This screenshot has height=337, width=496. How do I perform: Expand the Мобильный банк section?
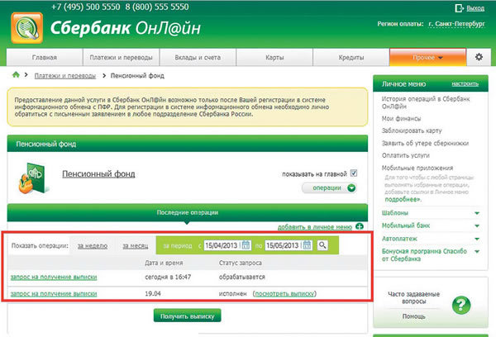(477, 225)
